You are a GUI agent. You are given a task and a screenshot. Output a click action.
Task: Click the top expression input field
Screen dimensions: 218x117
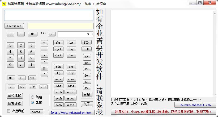point(49,15)
